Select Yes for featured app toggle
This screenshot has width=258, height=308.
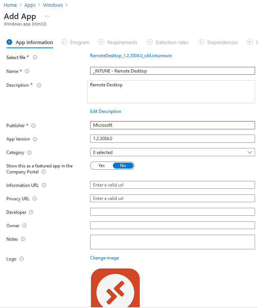(x=101, y=166)
